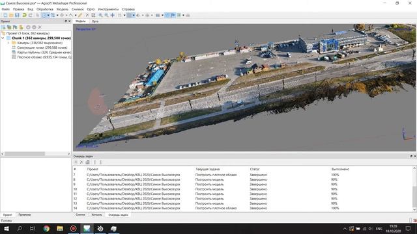Image resolution: width=417 pixels, height=234 pixels.
Task: Sort by the Статус column header
Action: (255, 169)
